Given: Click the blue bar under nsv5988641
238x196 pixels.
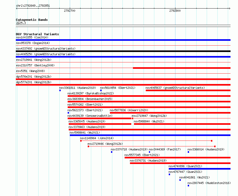Looking at the screenshot, I should 150,135.
